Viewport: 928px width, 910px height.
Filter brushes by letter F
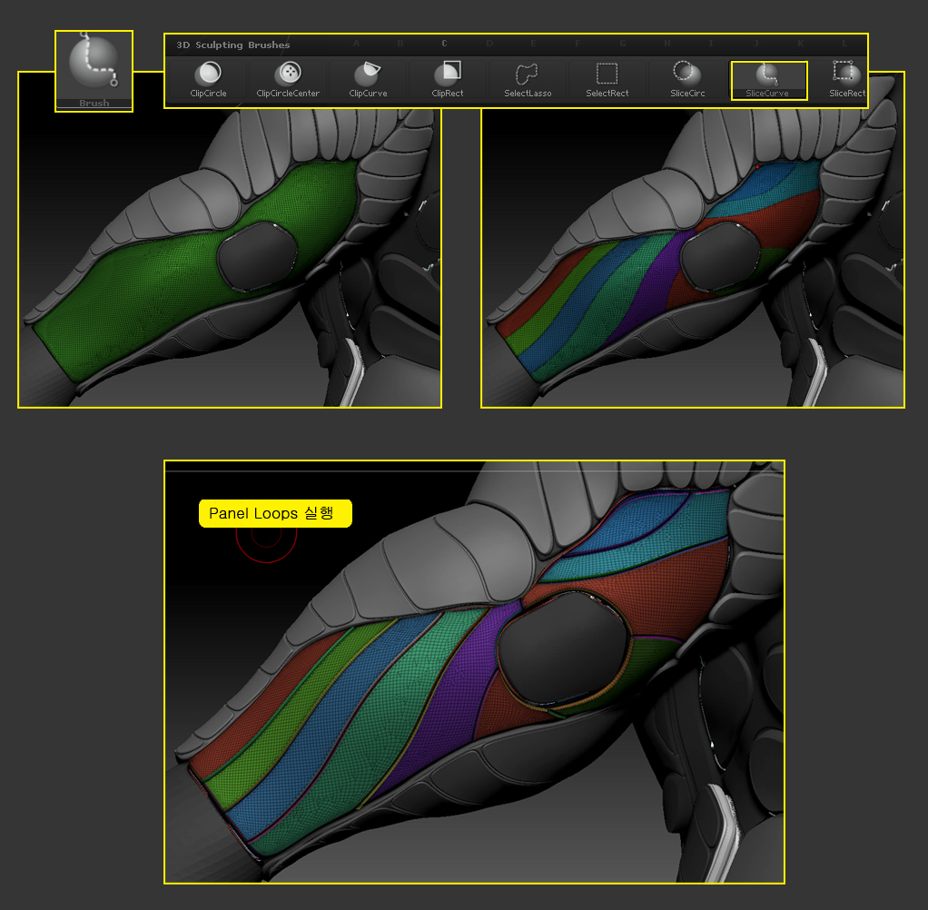[578, 44]
